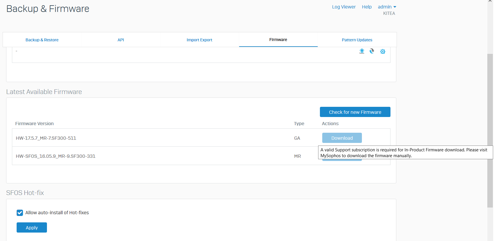Open the Log Viewer link
Viewport: 494px width, 241px height.
344,7
